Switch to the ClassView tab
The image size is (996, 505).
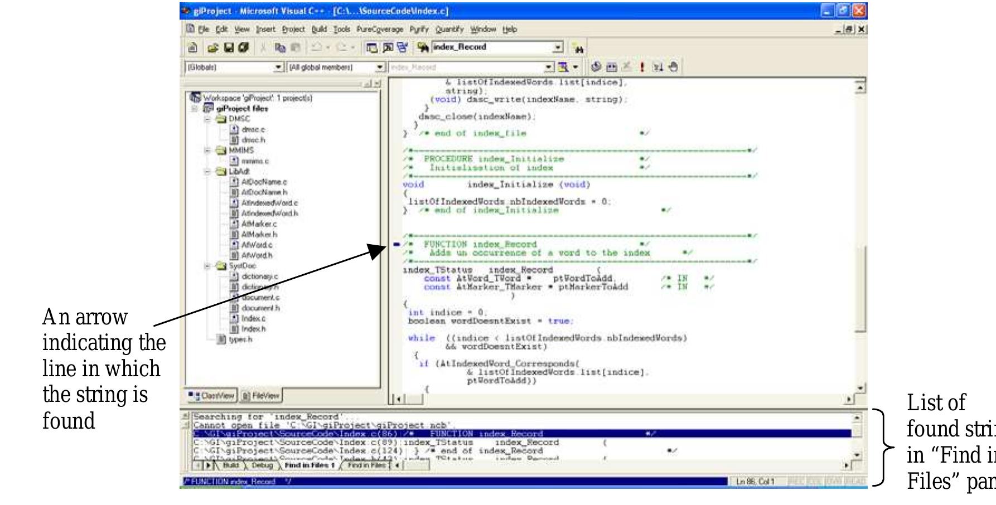212,396
